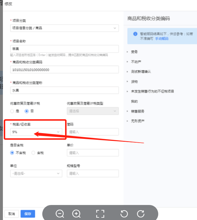
Task: Expand the 劳务 tree node
Action: (x=128, y=52)
